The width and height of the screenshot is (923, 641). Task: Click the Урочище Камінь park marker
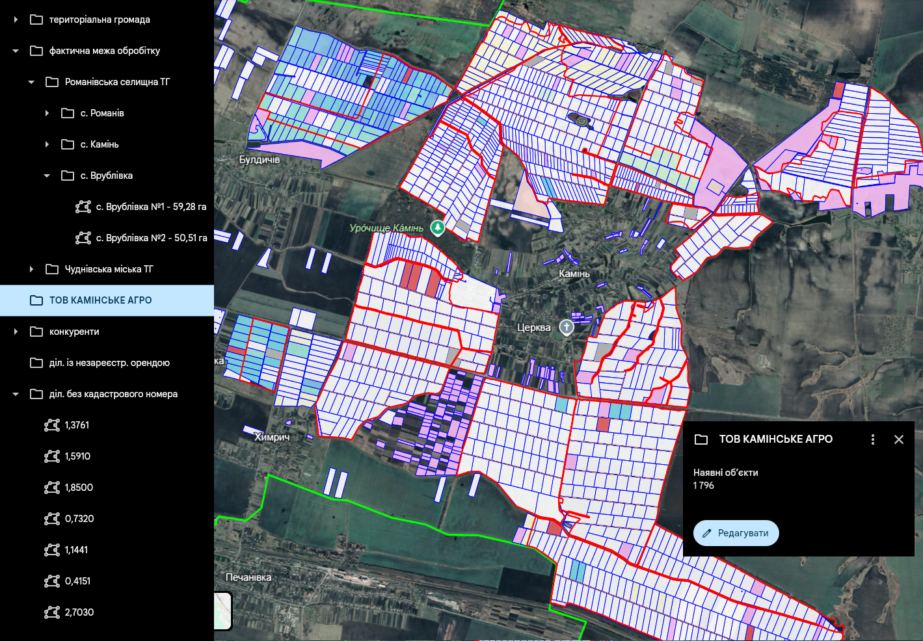438,228
